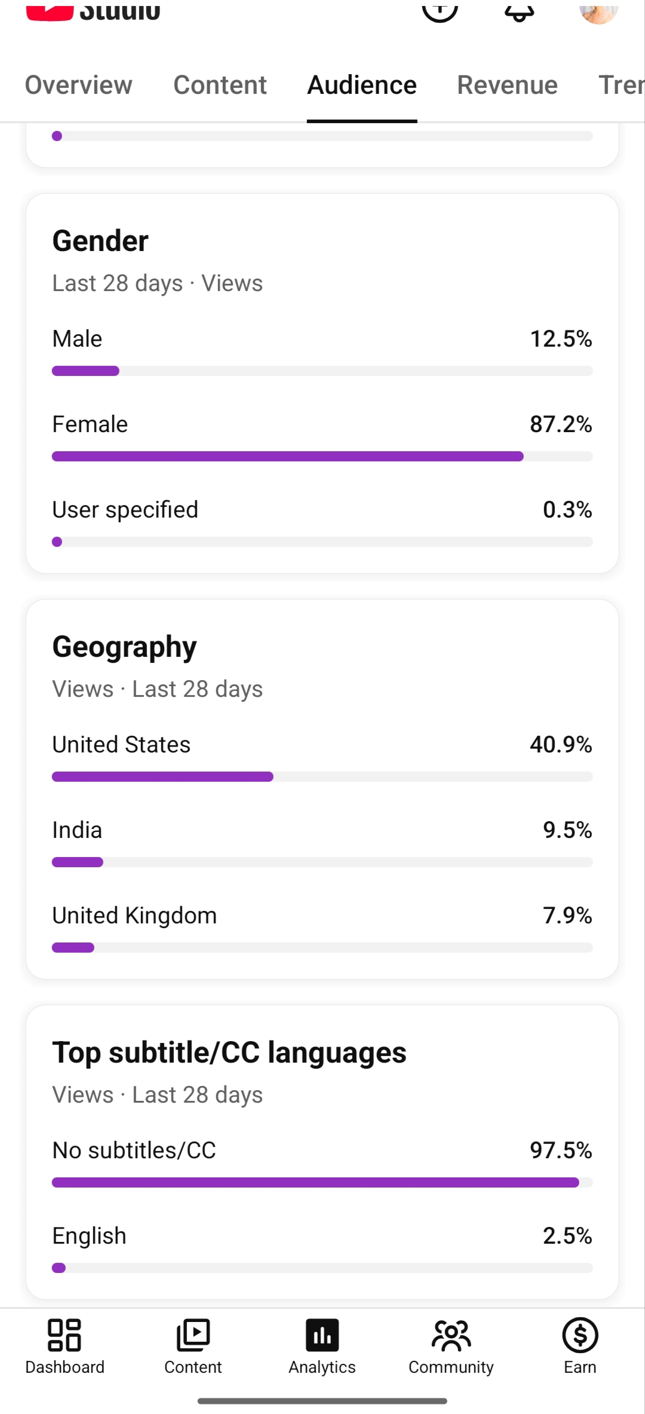Open the Gender card heading
This screenshot has height=1414, width=645.
tap(100, 241)
